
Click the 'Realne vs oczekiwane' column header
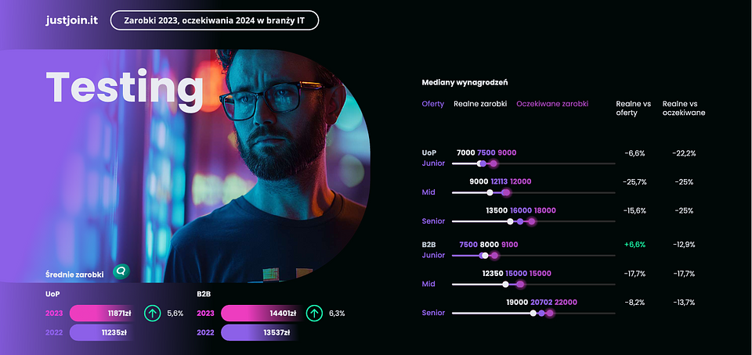point(683,108)
